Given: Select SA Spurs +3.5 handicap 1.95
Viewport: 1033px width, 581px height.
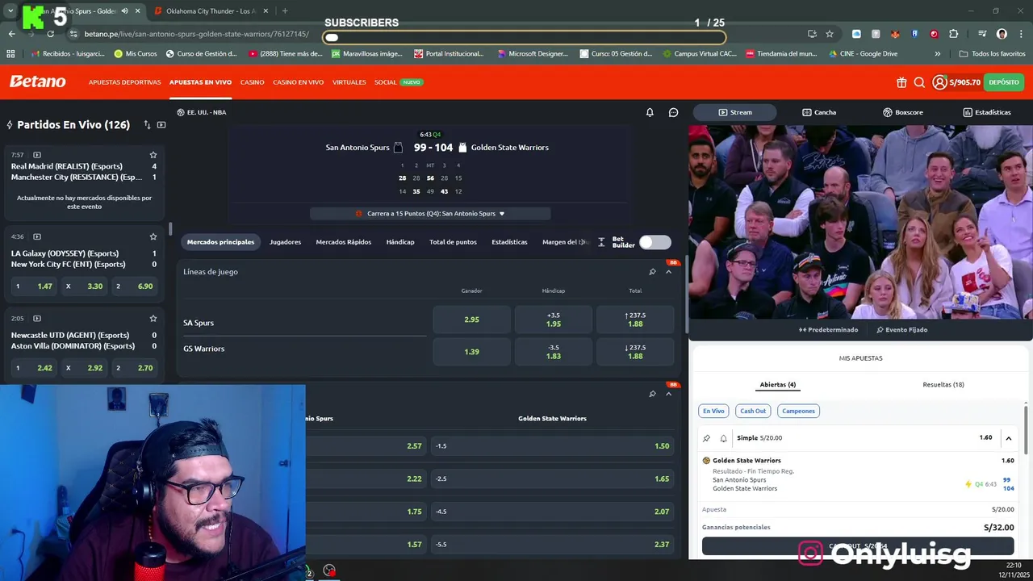Looking at the screenshot, I should point(554,320).
